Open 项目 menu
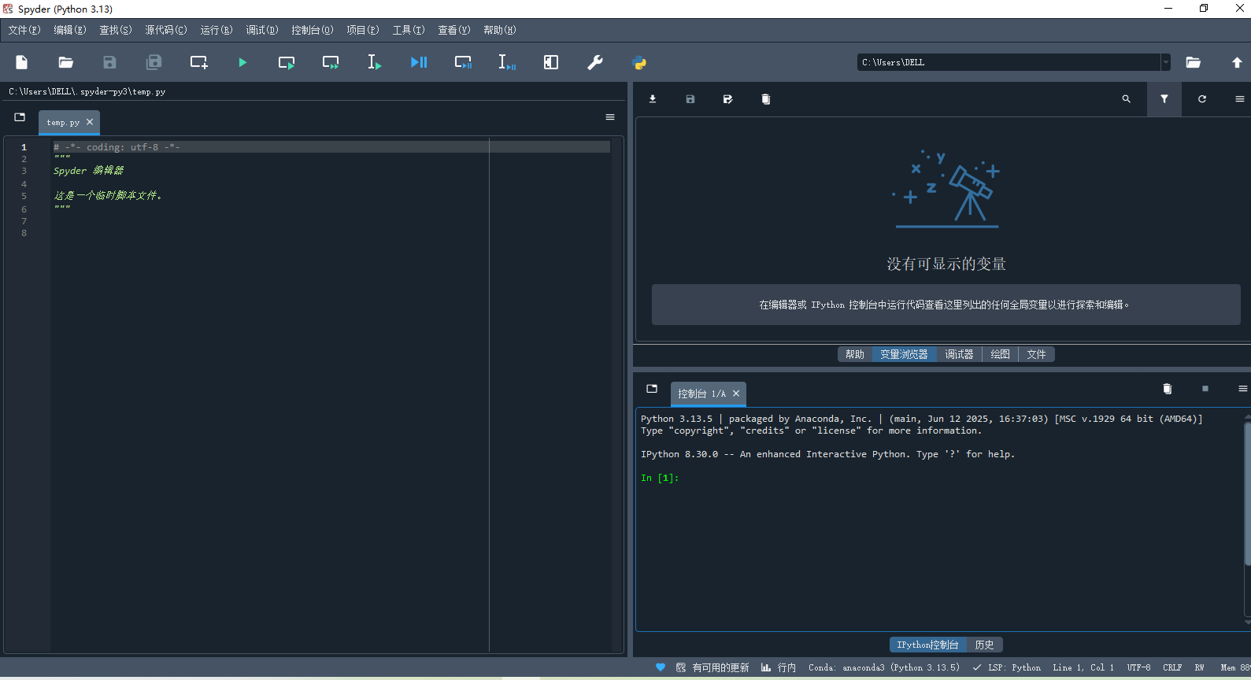The width and height of the screenshot is (1251, 680). (363, 30)
